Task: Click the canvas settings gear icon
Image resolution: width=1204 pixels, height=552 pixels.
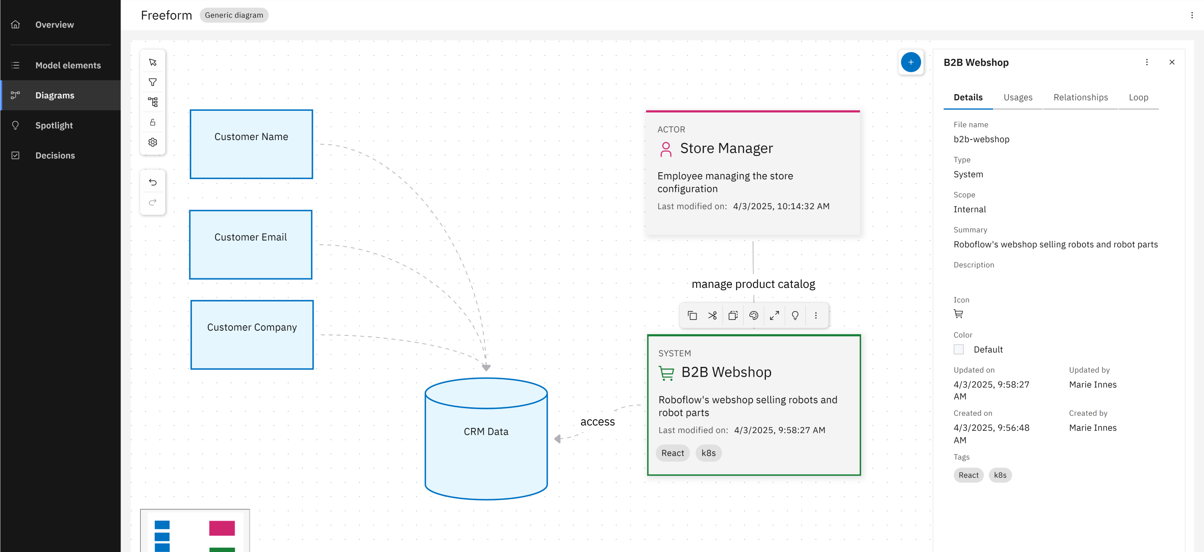Action: coord(152,142)
